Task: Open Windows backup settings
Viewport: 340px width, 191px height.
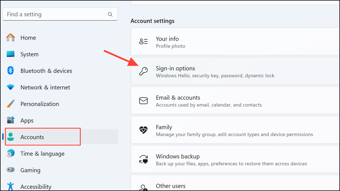Action: click(177, 160)
